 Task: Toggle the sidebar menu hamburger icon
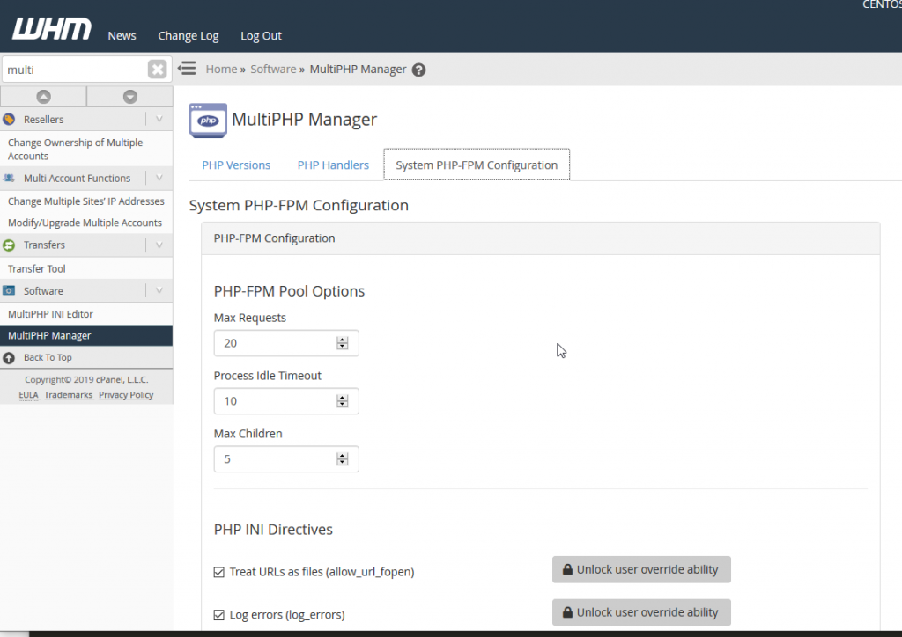(186, 69)
